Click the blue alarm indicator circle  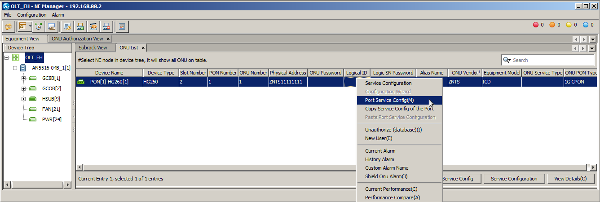point(586,25)
